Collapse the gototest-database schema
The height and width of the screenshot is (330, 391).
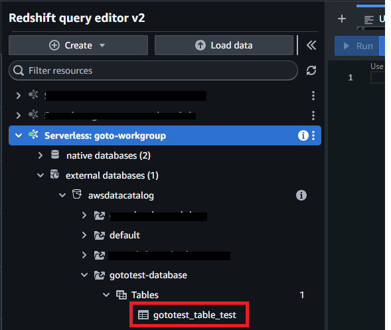(84, 275)
